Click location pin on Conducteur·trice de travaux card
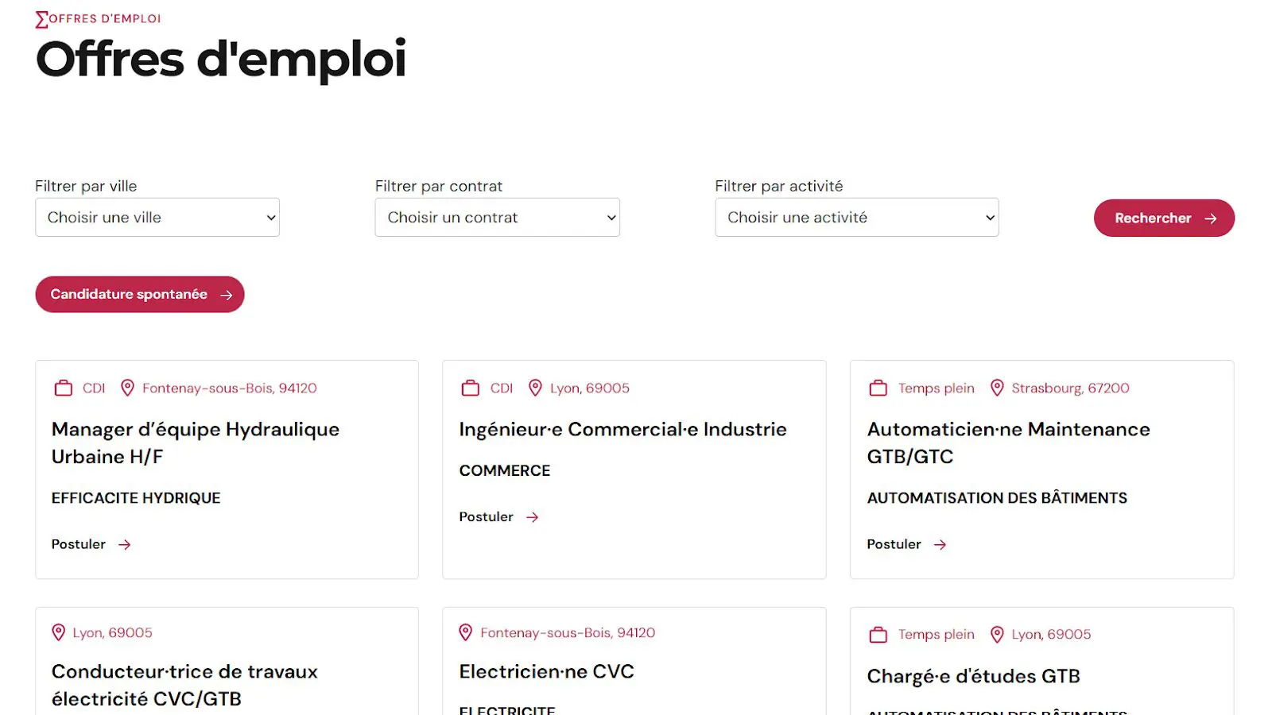The height and width of the screenshot is (715, 1272). click(x=58, y=632)
